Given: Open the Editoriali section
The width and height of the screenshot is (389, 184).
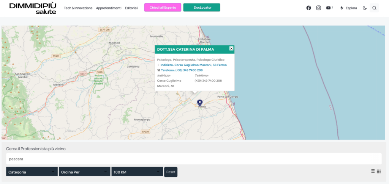Looking at the screenshot, I should tap(131, 8).
